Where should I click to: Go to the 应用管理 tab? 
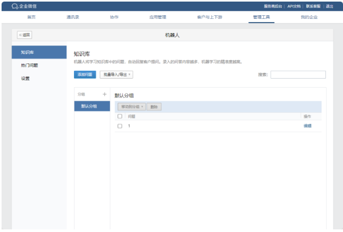(x=158, y=17)
